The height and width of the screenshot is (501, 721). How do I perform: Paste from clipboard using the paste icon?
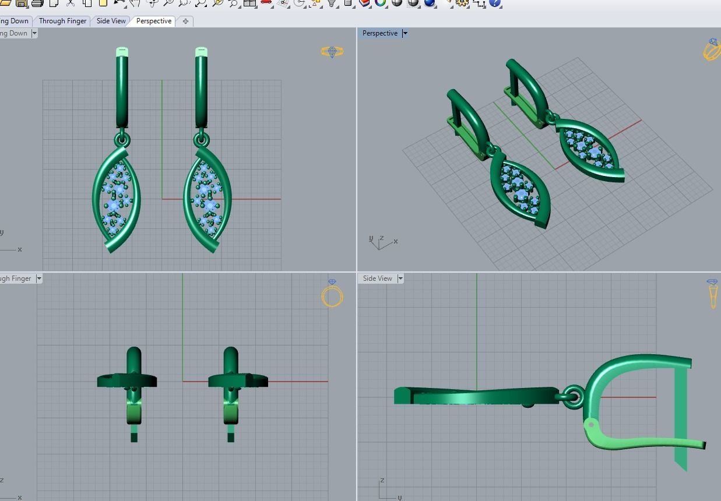[x=103, y=3]
